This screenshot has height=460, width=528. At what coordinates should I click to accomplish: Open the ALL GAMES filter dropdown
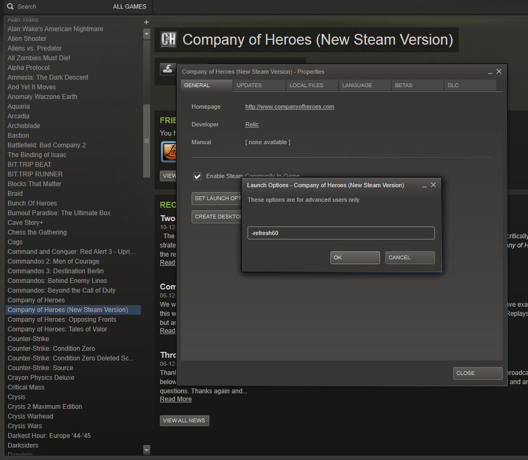pyautogui.click(x=130, y=6)
